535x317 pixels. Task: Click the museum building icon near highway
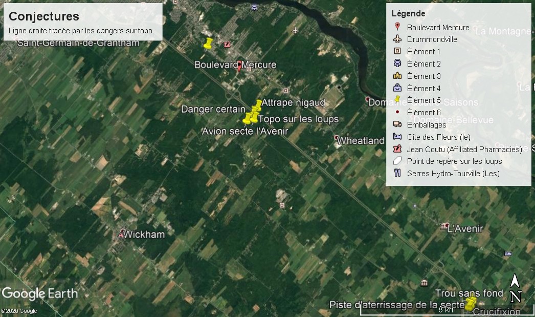424,283
